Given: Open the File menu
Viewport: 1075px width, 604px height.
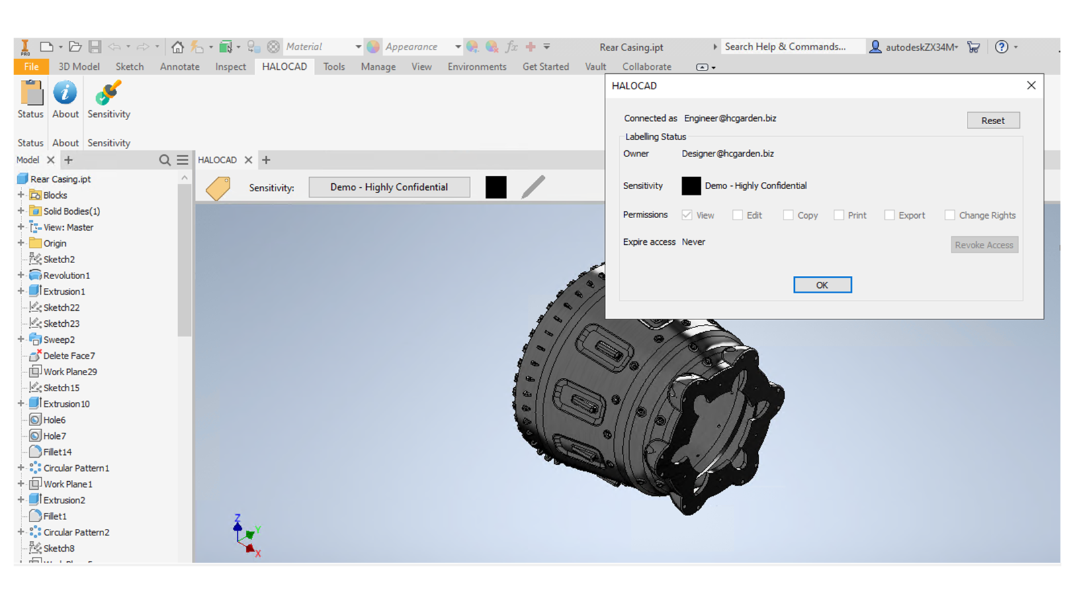Looking at the screenshot, I should tap(31, 67).
